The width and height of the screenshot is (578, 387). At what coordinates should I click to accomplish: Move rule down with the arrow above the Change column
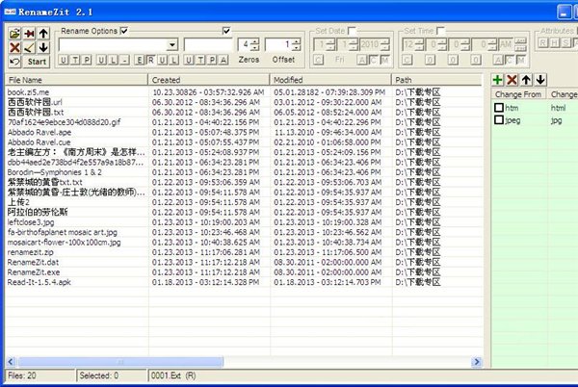point(540,80)
